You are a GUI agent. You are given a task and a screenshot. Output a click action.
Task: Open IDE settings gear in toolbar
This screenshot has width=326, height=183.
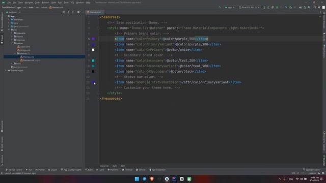319,7
